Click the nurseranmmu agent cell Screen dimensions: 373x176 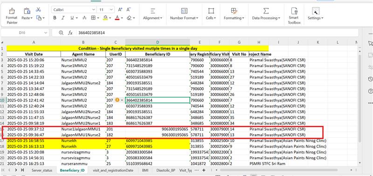point(83,163)
